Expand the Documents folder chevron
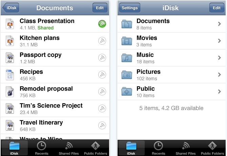227x156 pixels. (220, 24)
